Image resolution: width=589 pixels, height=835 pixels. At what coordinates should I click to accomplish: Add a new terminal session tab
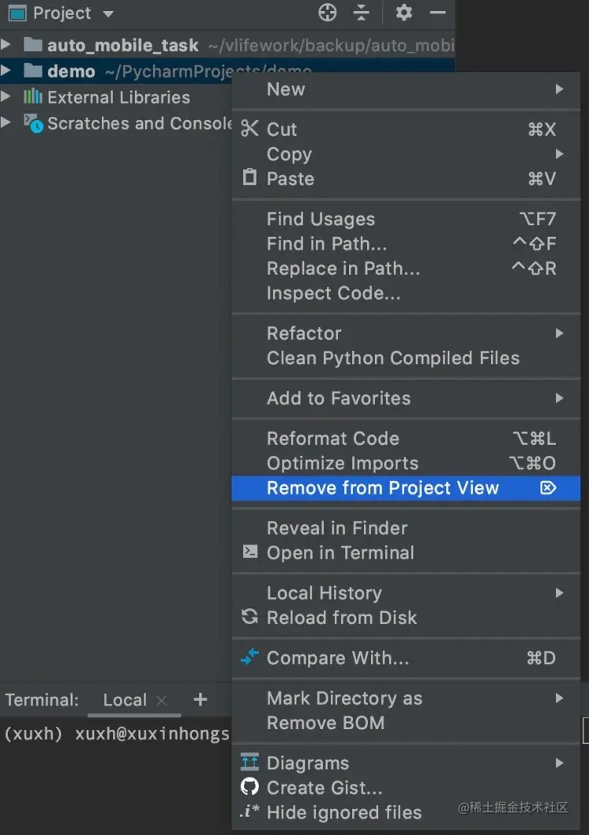(201, 699)
